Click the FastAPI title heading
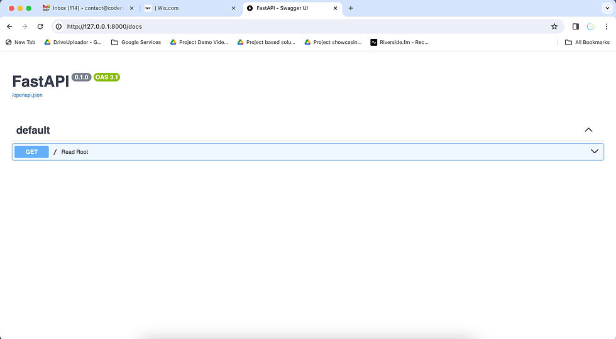 (40, 81)
